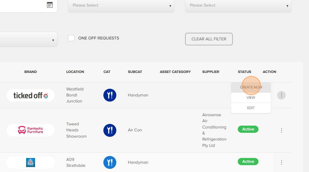
Task: Click the Active status badge for Tweed Heads
Action: coord(248,129)
